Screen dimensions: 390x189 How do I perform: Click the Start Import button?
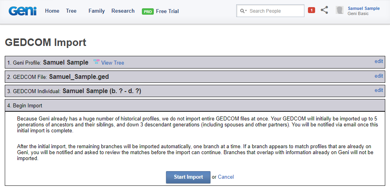[188, 177]
